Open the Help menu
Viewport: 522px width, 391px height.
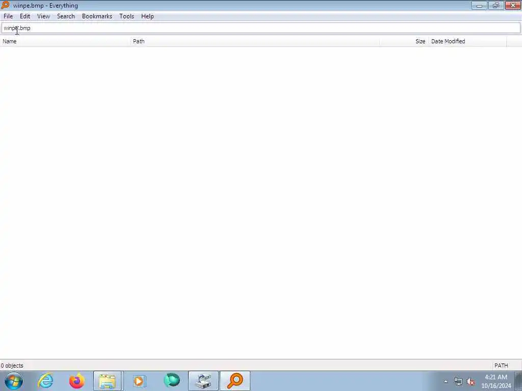click(147, 16)
